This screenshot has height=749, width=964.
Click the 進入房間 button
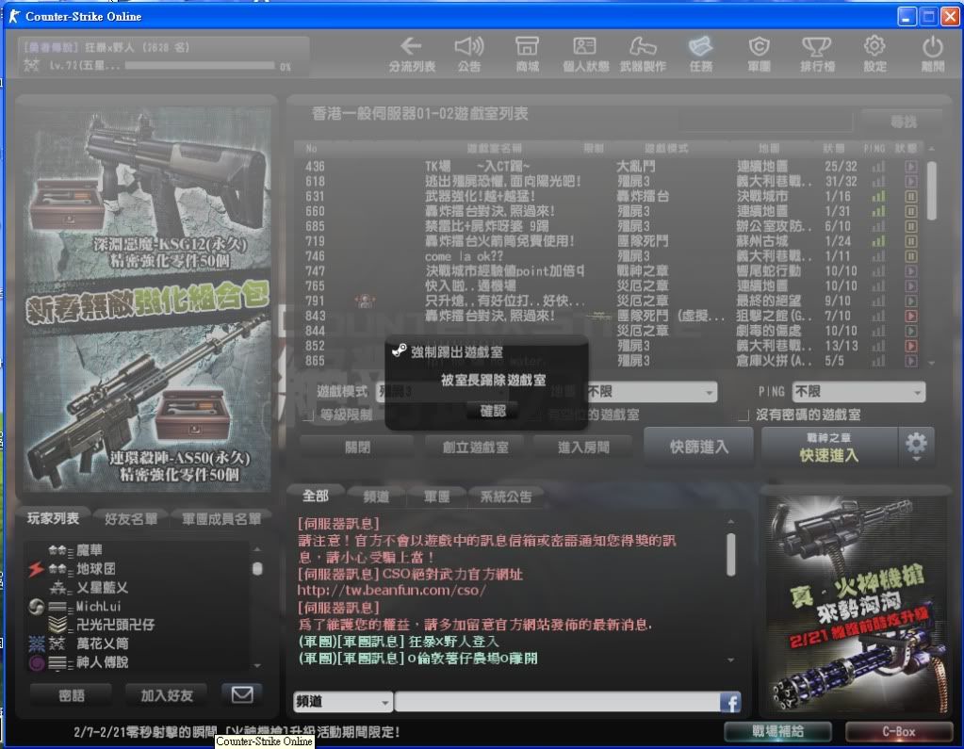click(x=583, y=448)
